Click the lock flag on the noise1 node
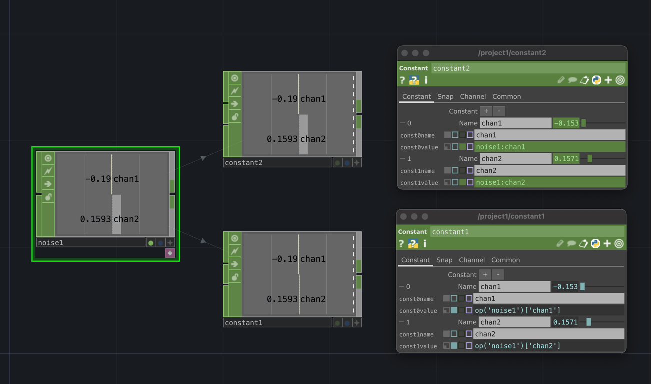Viewport: 651px width, 384px height. pos(48,197)
